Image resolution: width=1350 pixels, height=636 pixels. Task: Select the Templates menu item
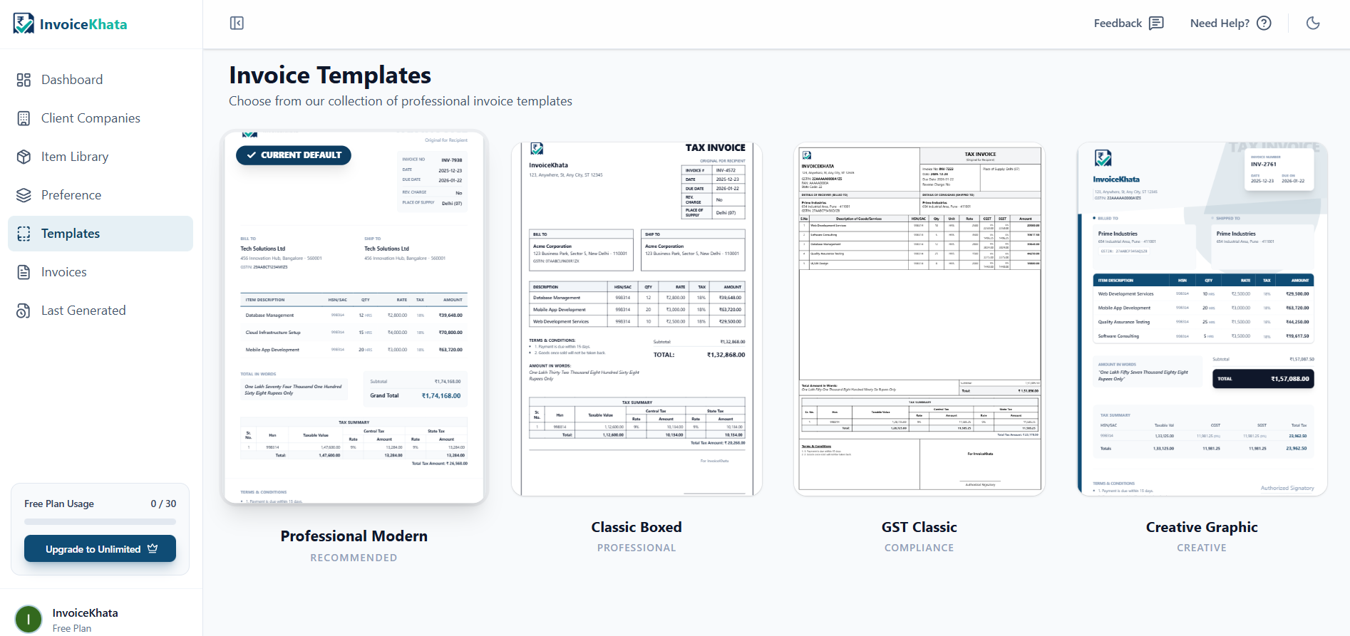pos(101,234)
